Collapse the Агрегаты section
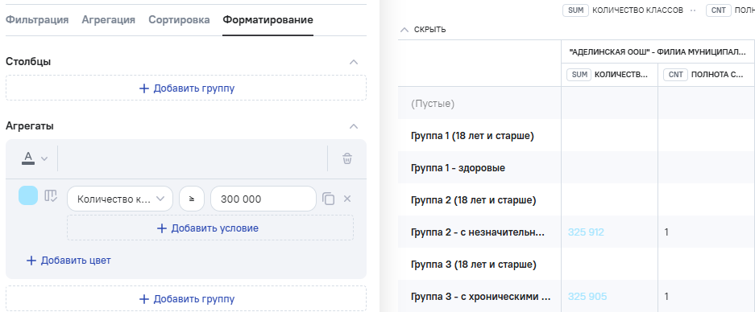 (354, 126)
